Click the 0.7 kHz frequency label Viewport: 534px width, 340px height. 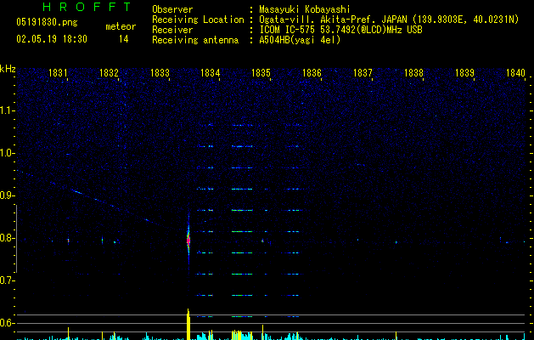point(7,280)
